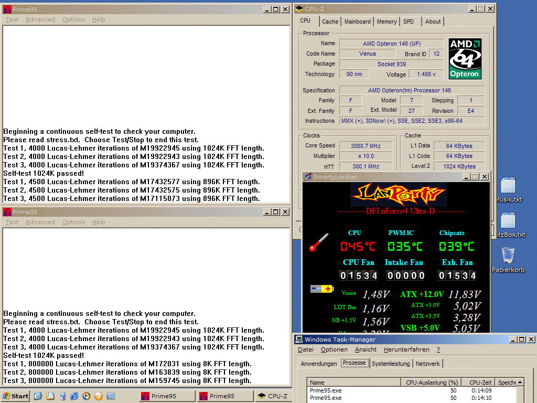Open the Windows Start menu
This screenshot has height=403, width=537.
15,396
